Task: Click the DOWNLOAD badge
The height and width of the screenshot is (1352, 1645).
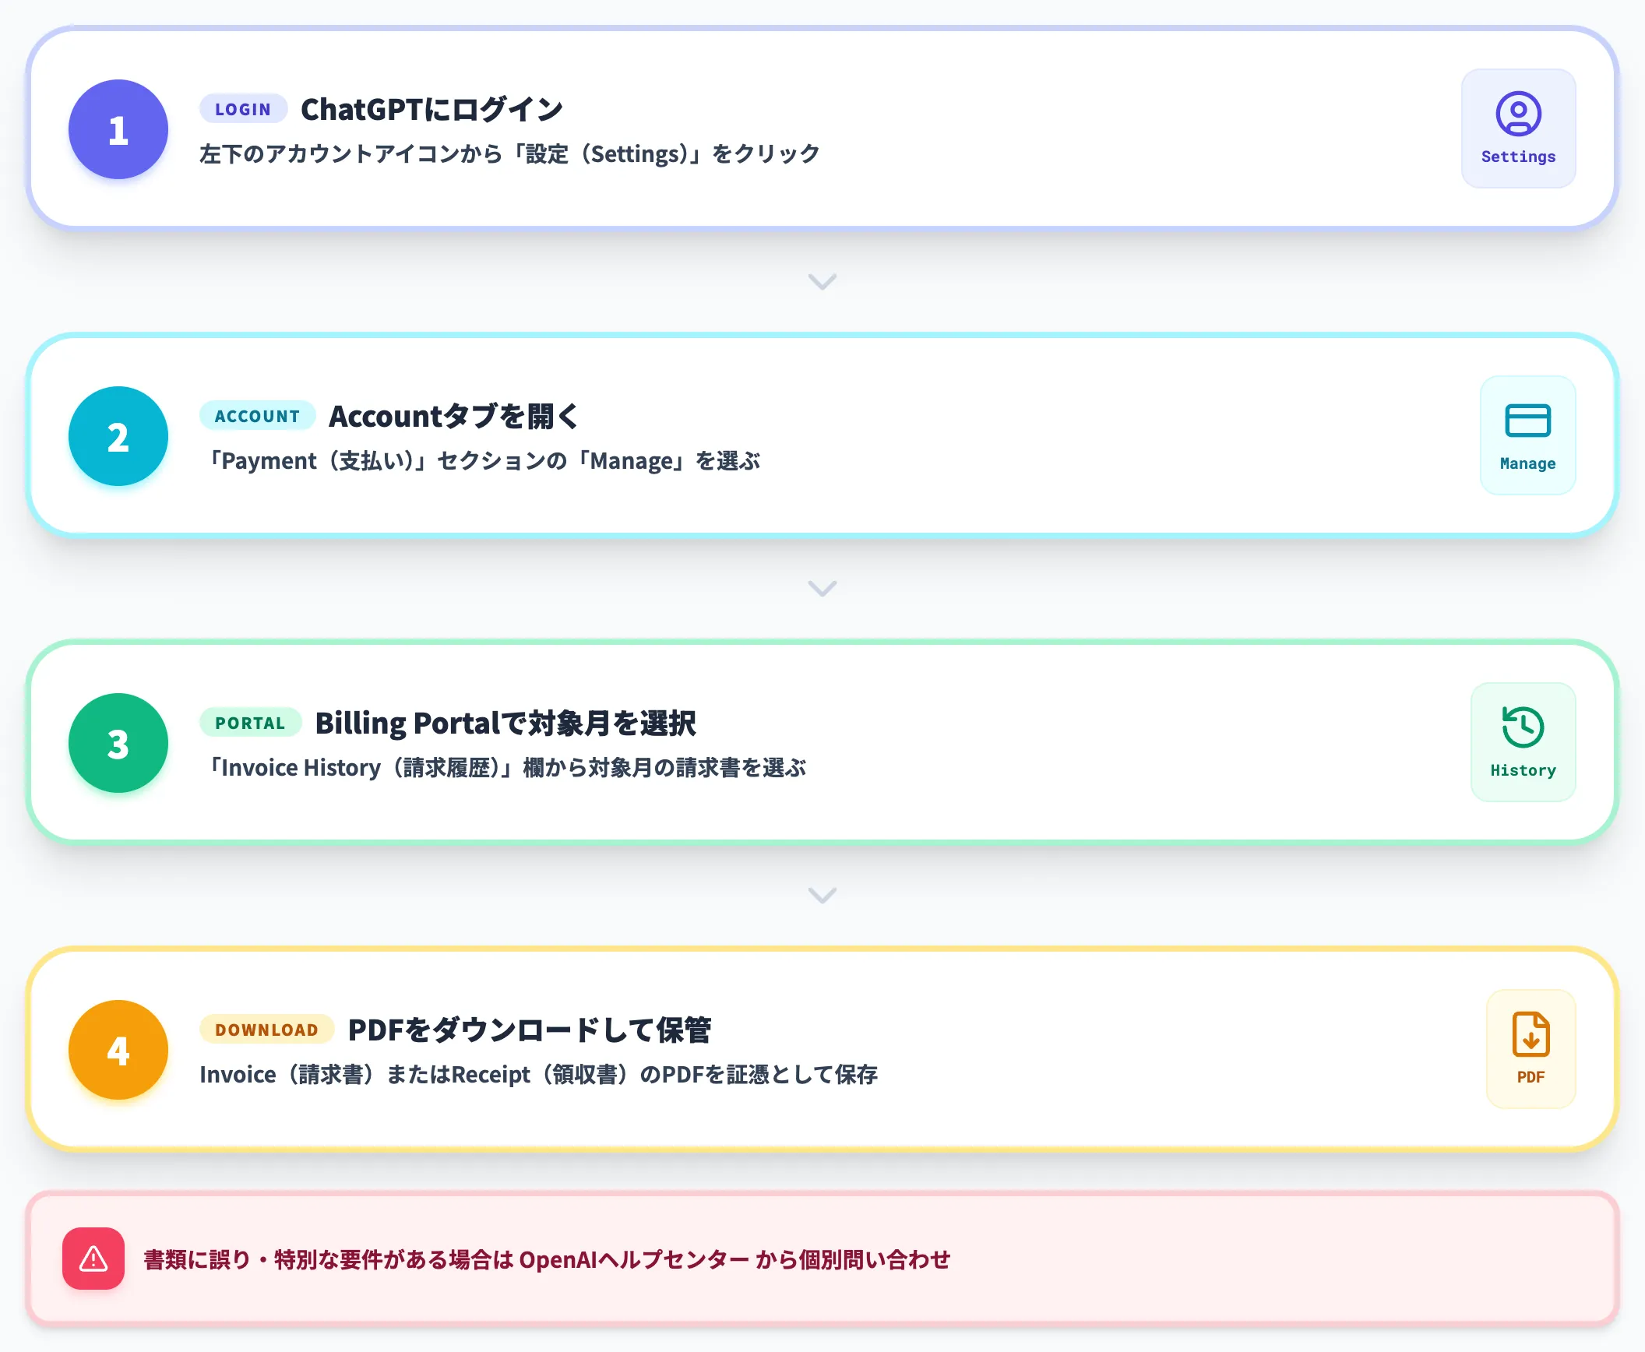Action: click(266, 1030)
